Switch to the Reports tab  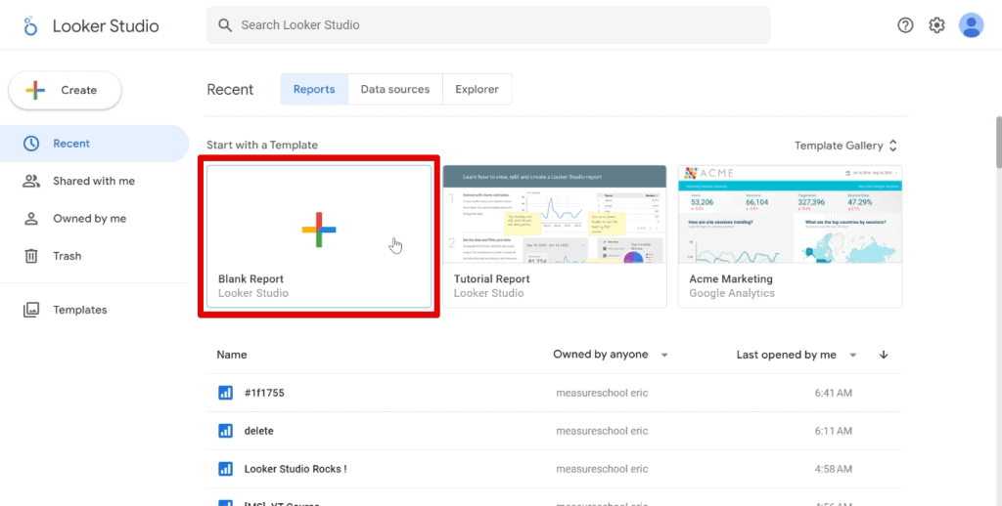[x=314, y=89]
